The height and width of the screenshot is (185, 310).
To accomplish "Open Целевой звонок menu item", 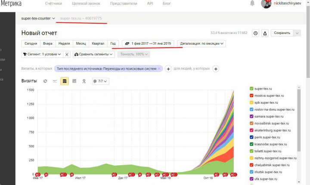I will coord(86,3).
